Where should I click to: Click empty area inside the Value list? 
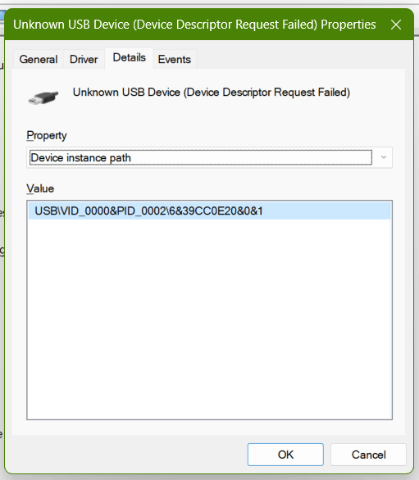(209, 319)
